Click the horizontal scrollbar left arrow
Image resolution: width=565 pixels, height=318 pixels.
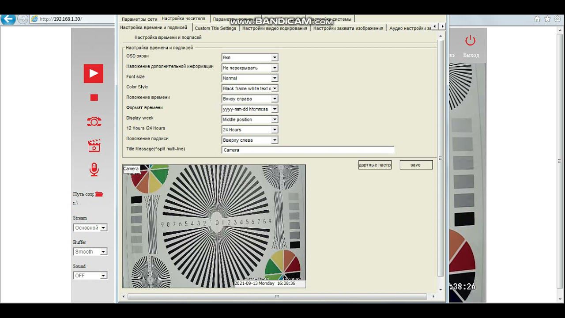point(124,296)
